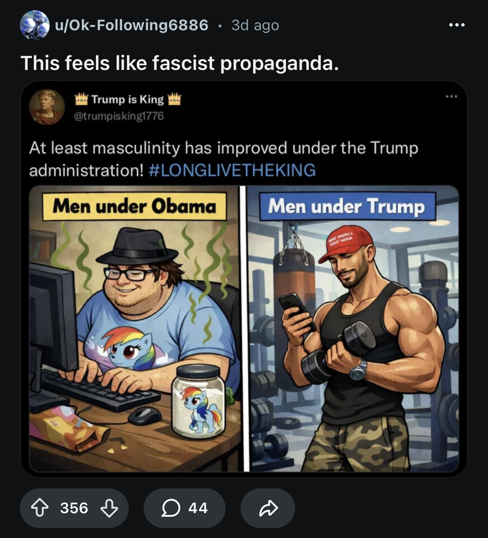The width and height of the screenshot is (488, 538).
Task: Click the blue 'Men under Trump' label
Action: pyautogui.click(x=347, y=206)
